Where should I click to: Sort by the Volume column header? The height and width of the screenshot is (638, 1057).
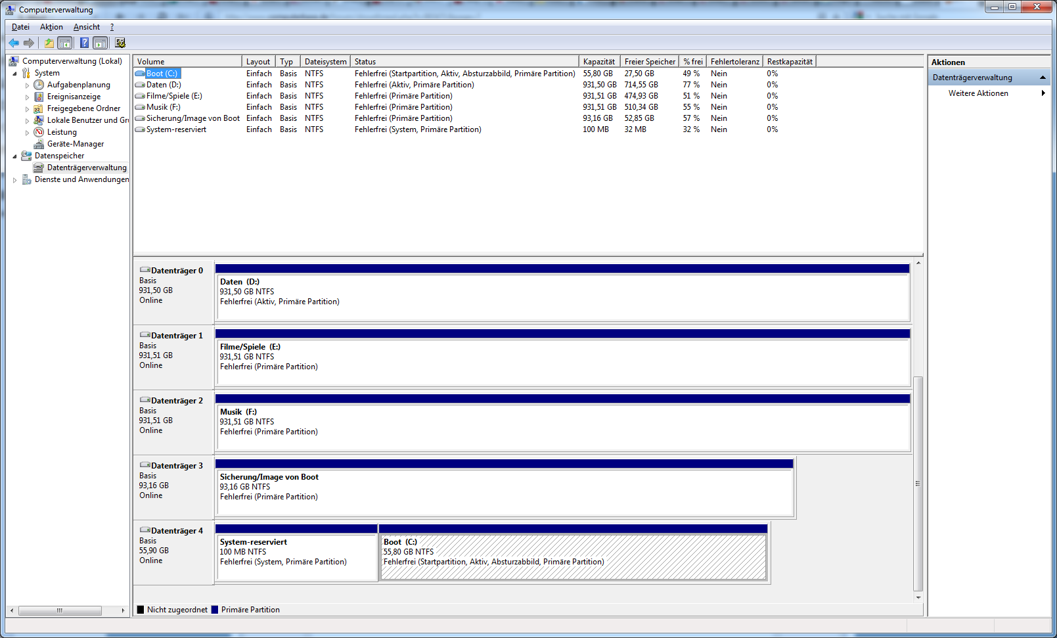(188, 61)
